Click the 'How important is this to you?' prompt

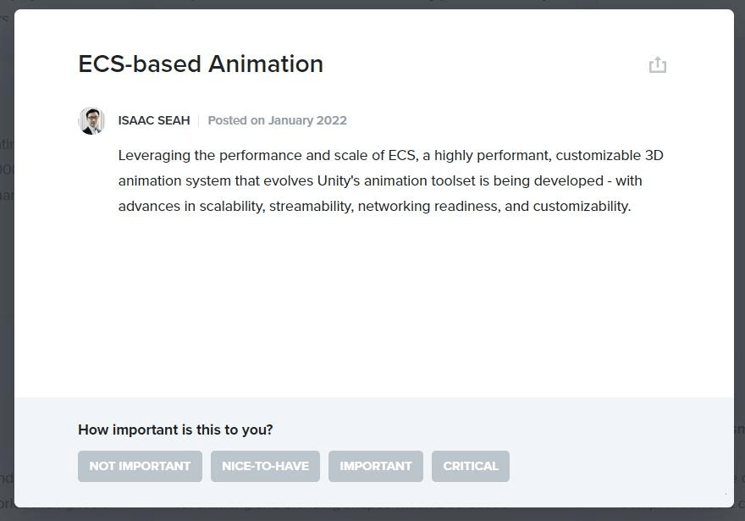tap(175, 430)
